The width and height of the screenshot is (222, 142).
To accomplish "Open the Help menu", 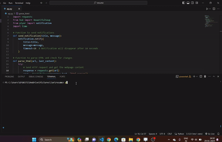I will (x=28, y=3).
